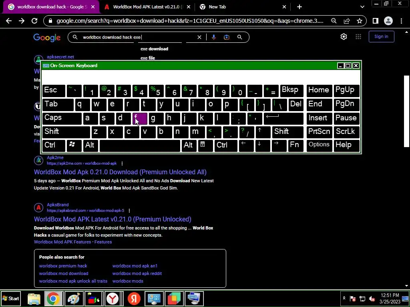Click the muted volume tray icon

372,299
